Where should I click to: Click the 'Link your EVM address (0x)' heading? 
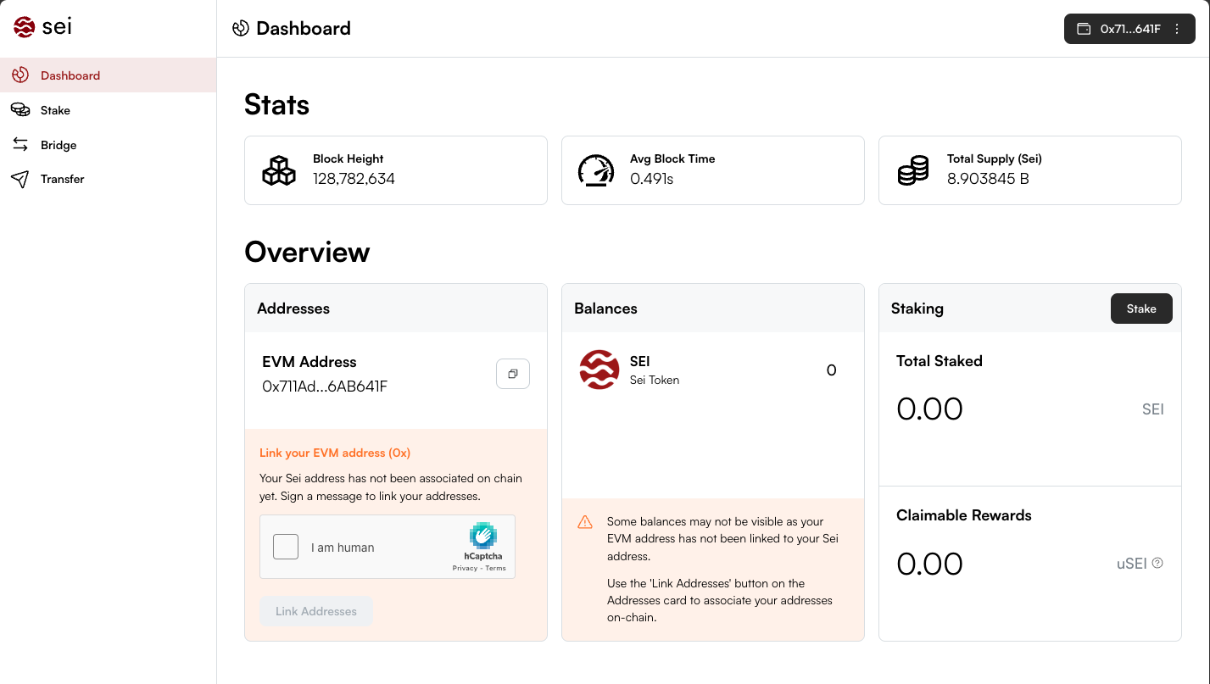point(335,453)
